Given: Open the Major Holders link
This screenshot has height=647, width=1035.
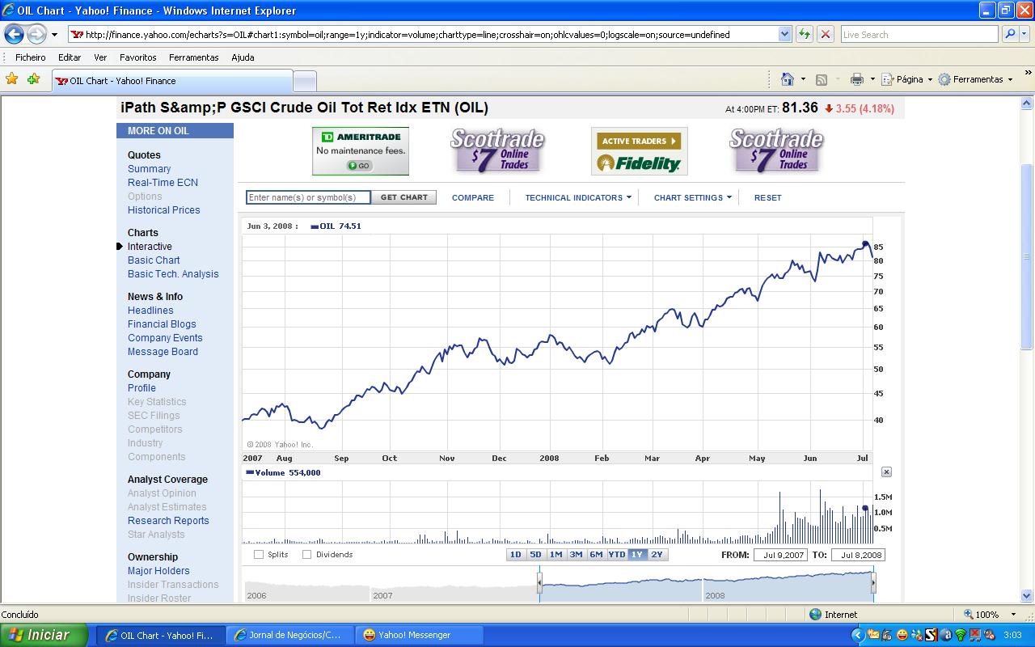Looking at the screenshot, I should pos(158,571).
